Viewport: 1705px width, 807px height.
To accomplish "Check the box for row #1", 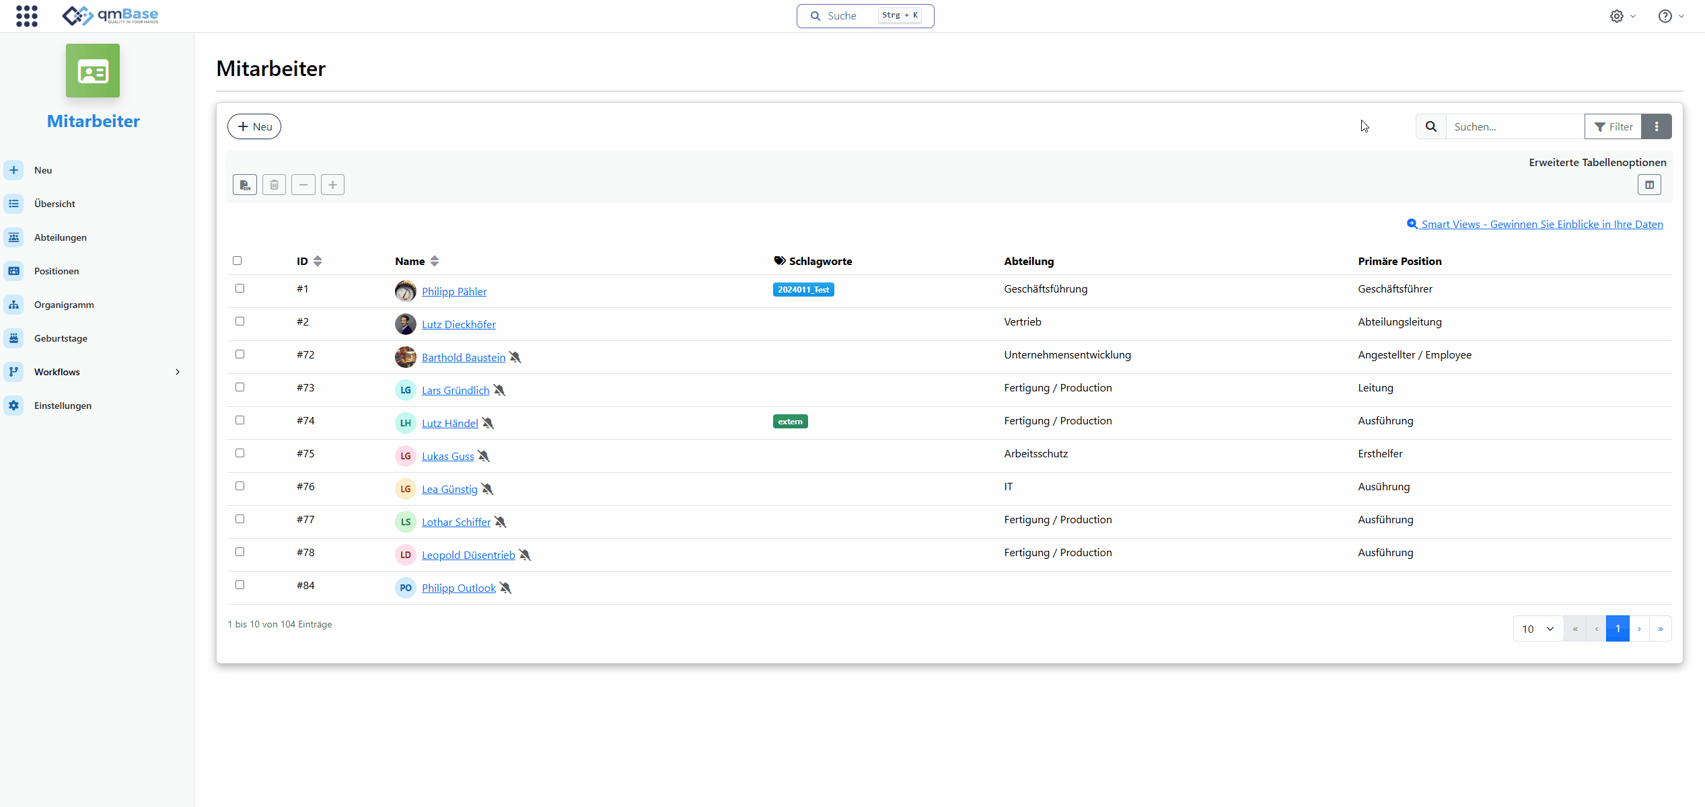I will coord(240,288).
